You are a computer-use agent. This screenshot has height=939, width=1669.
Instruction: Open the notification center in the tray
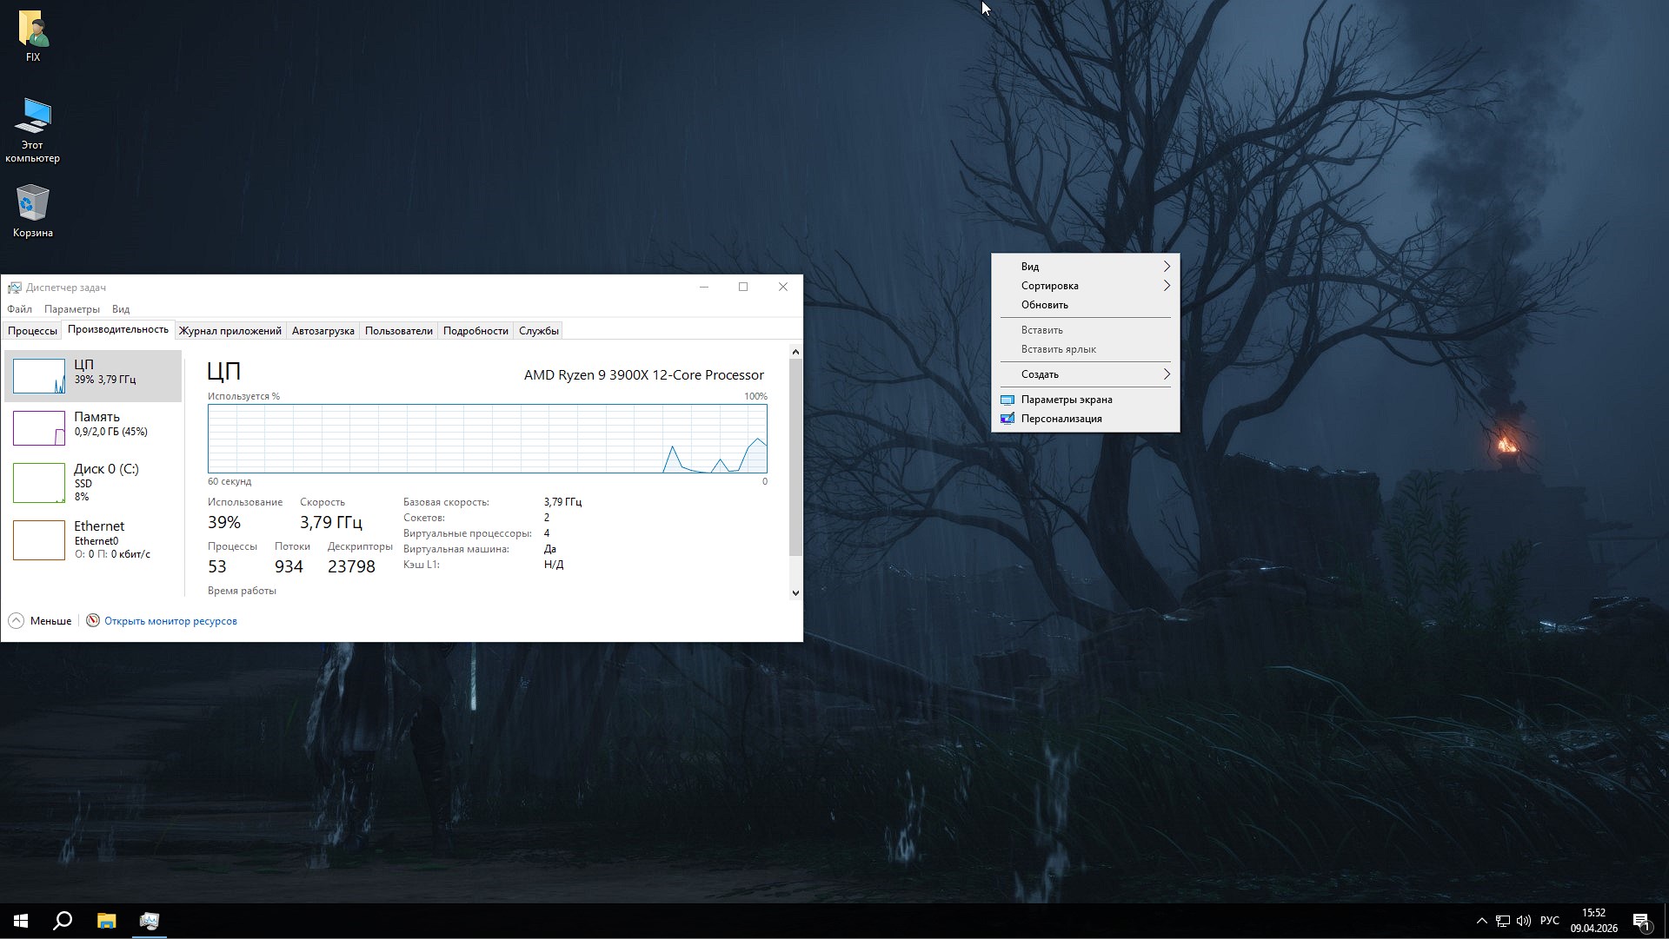(1643, 921)
